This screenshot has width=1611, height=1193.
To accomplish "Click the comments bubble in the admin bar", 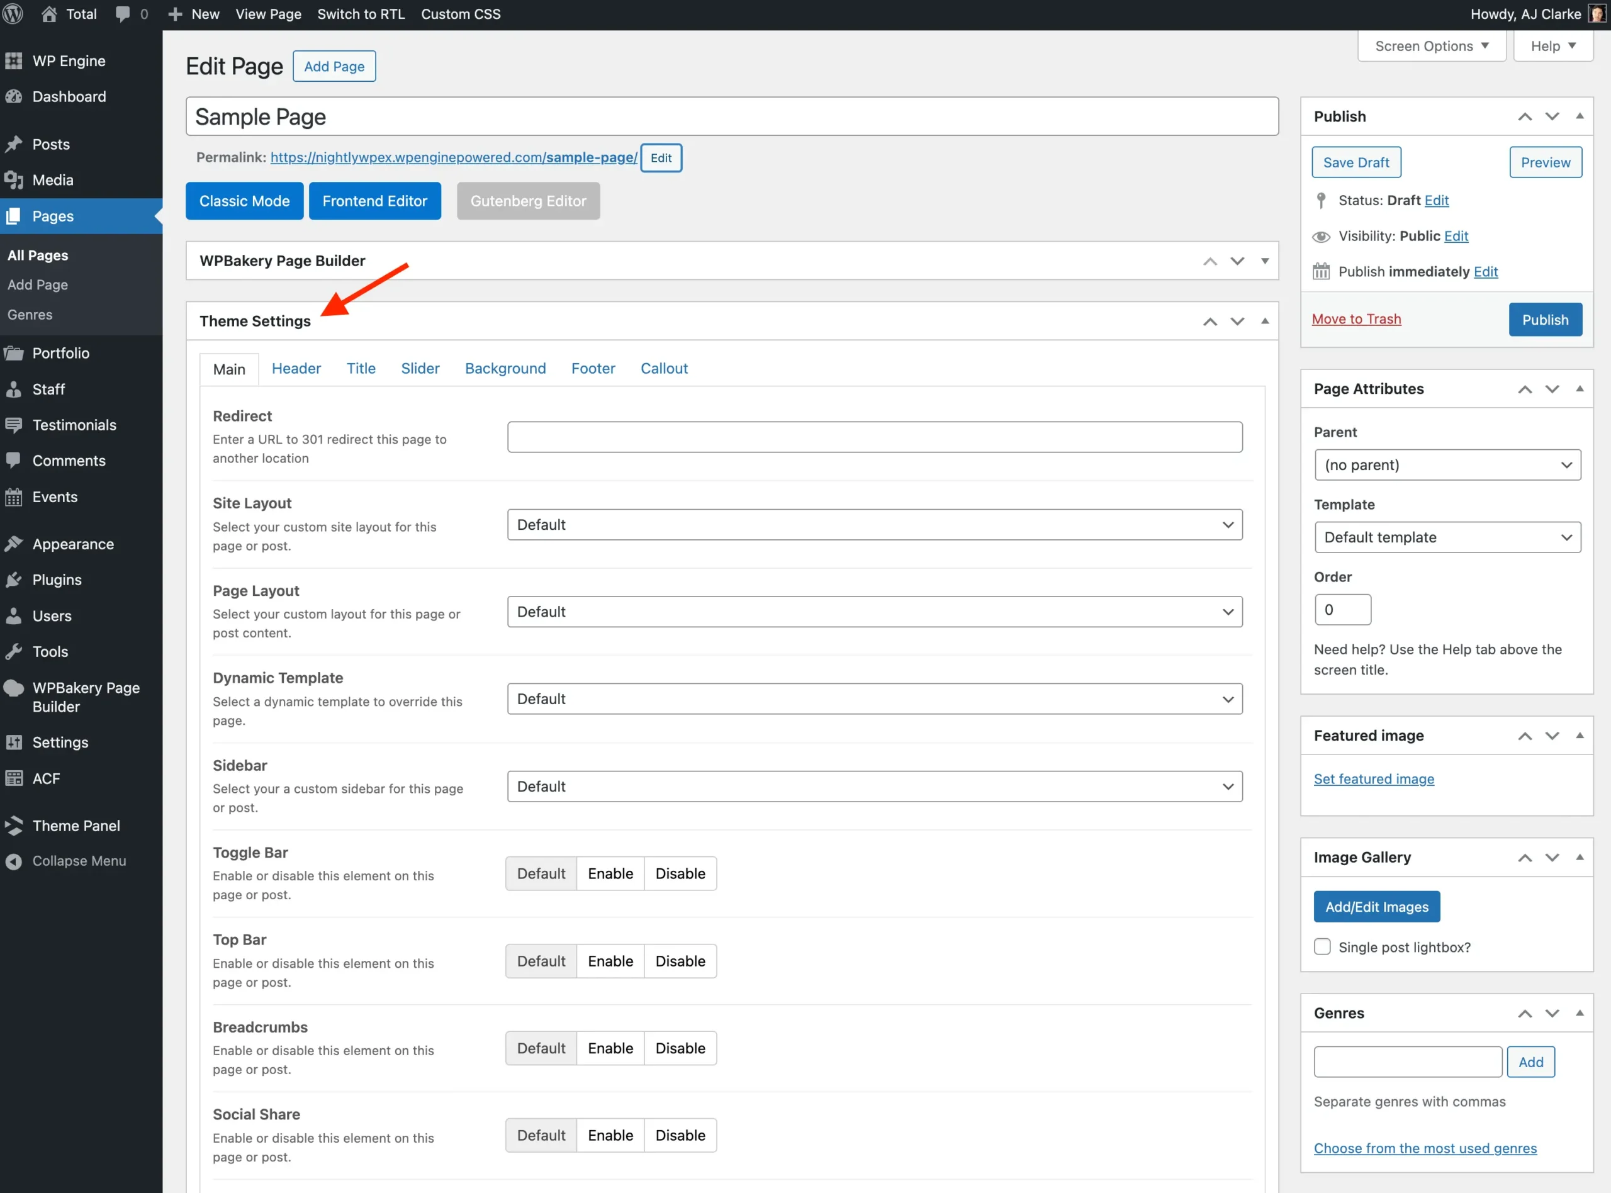I will [x=123, y=14].
